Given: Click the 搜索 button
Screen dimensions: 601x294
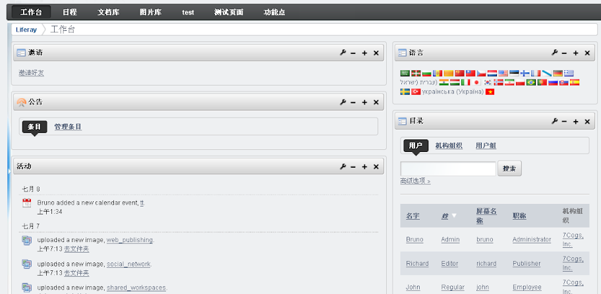Looking at the screenshot, I should point(509,168).
